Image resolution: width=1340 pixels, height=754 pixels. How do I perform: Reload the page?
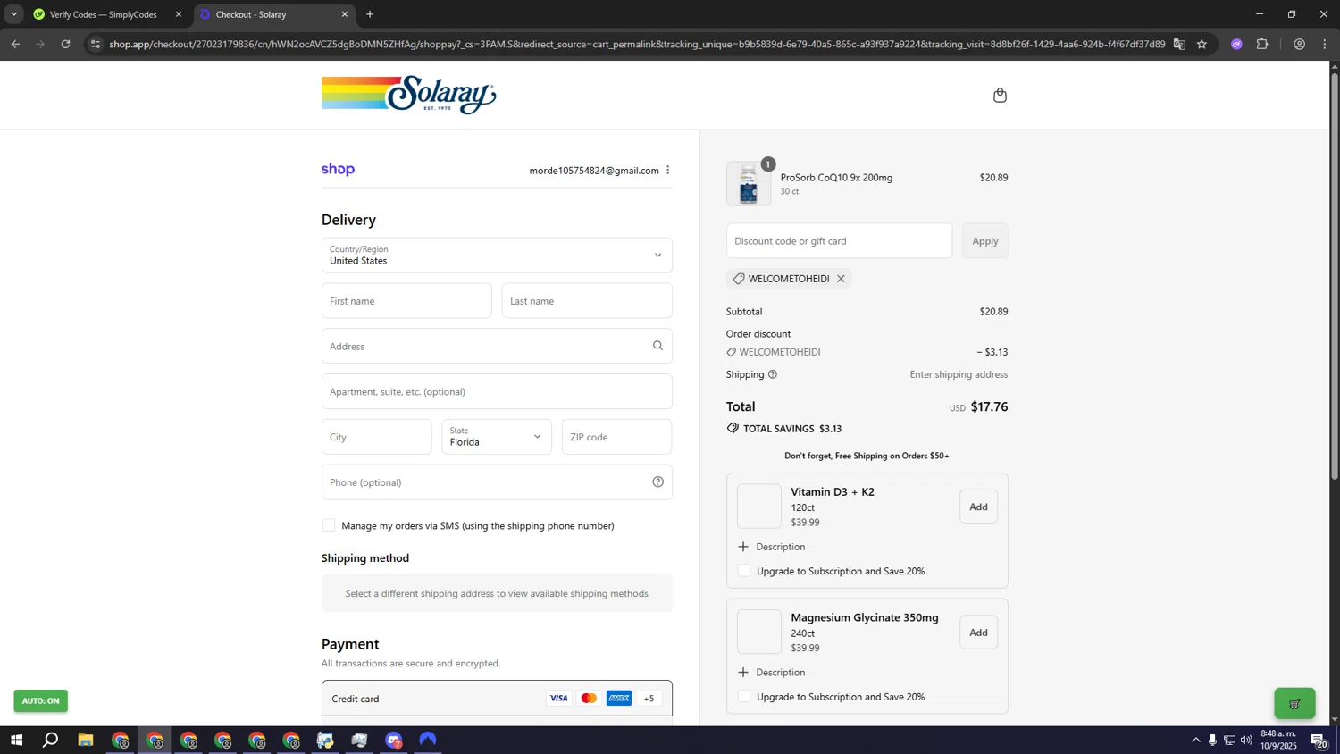coord(65,44)
